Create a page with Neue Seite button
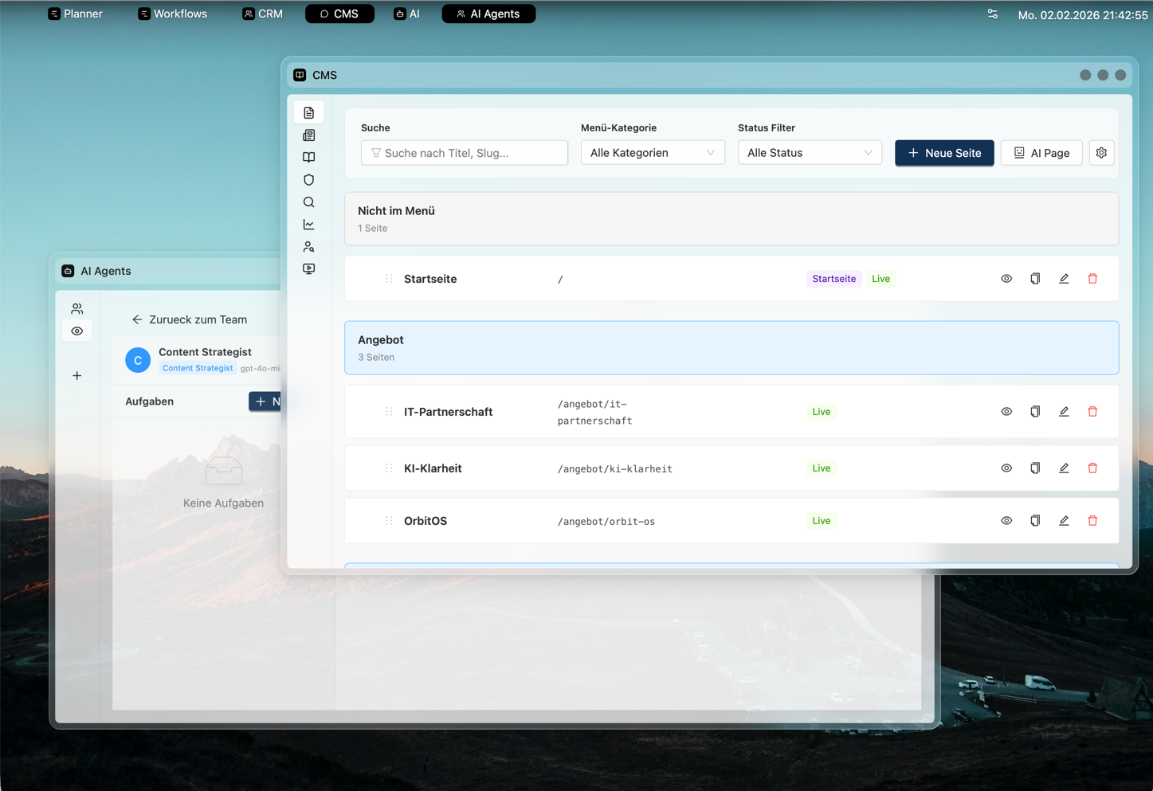Screen dimensions: 1153x791 click(x=943, y=153)
